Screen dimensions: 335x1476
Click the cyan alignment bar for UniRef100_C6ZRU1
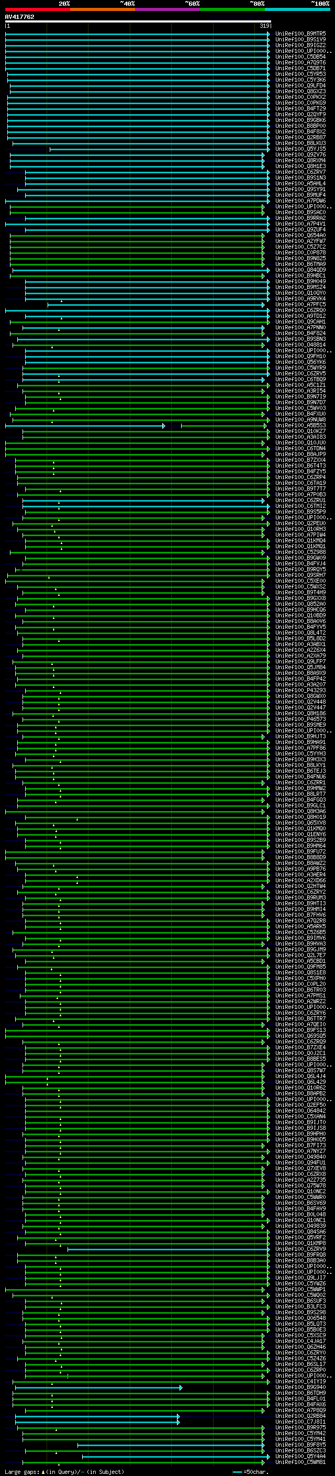(x=144, y=500)
